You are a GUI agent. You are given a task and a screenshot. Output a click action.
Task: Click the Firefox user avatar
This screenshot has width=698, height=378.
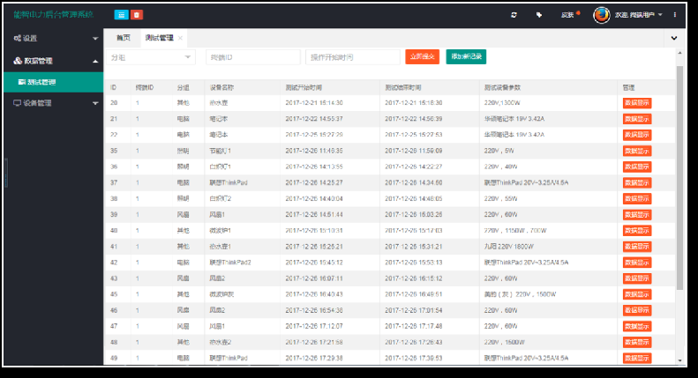coord(602,15)
